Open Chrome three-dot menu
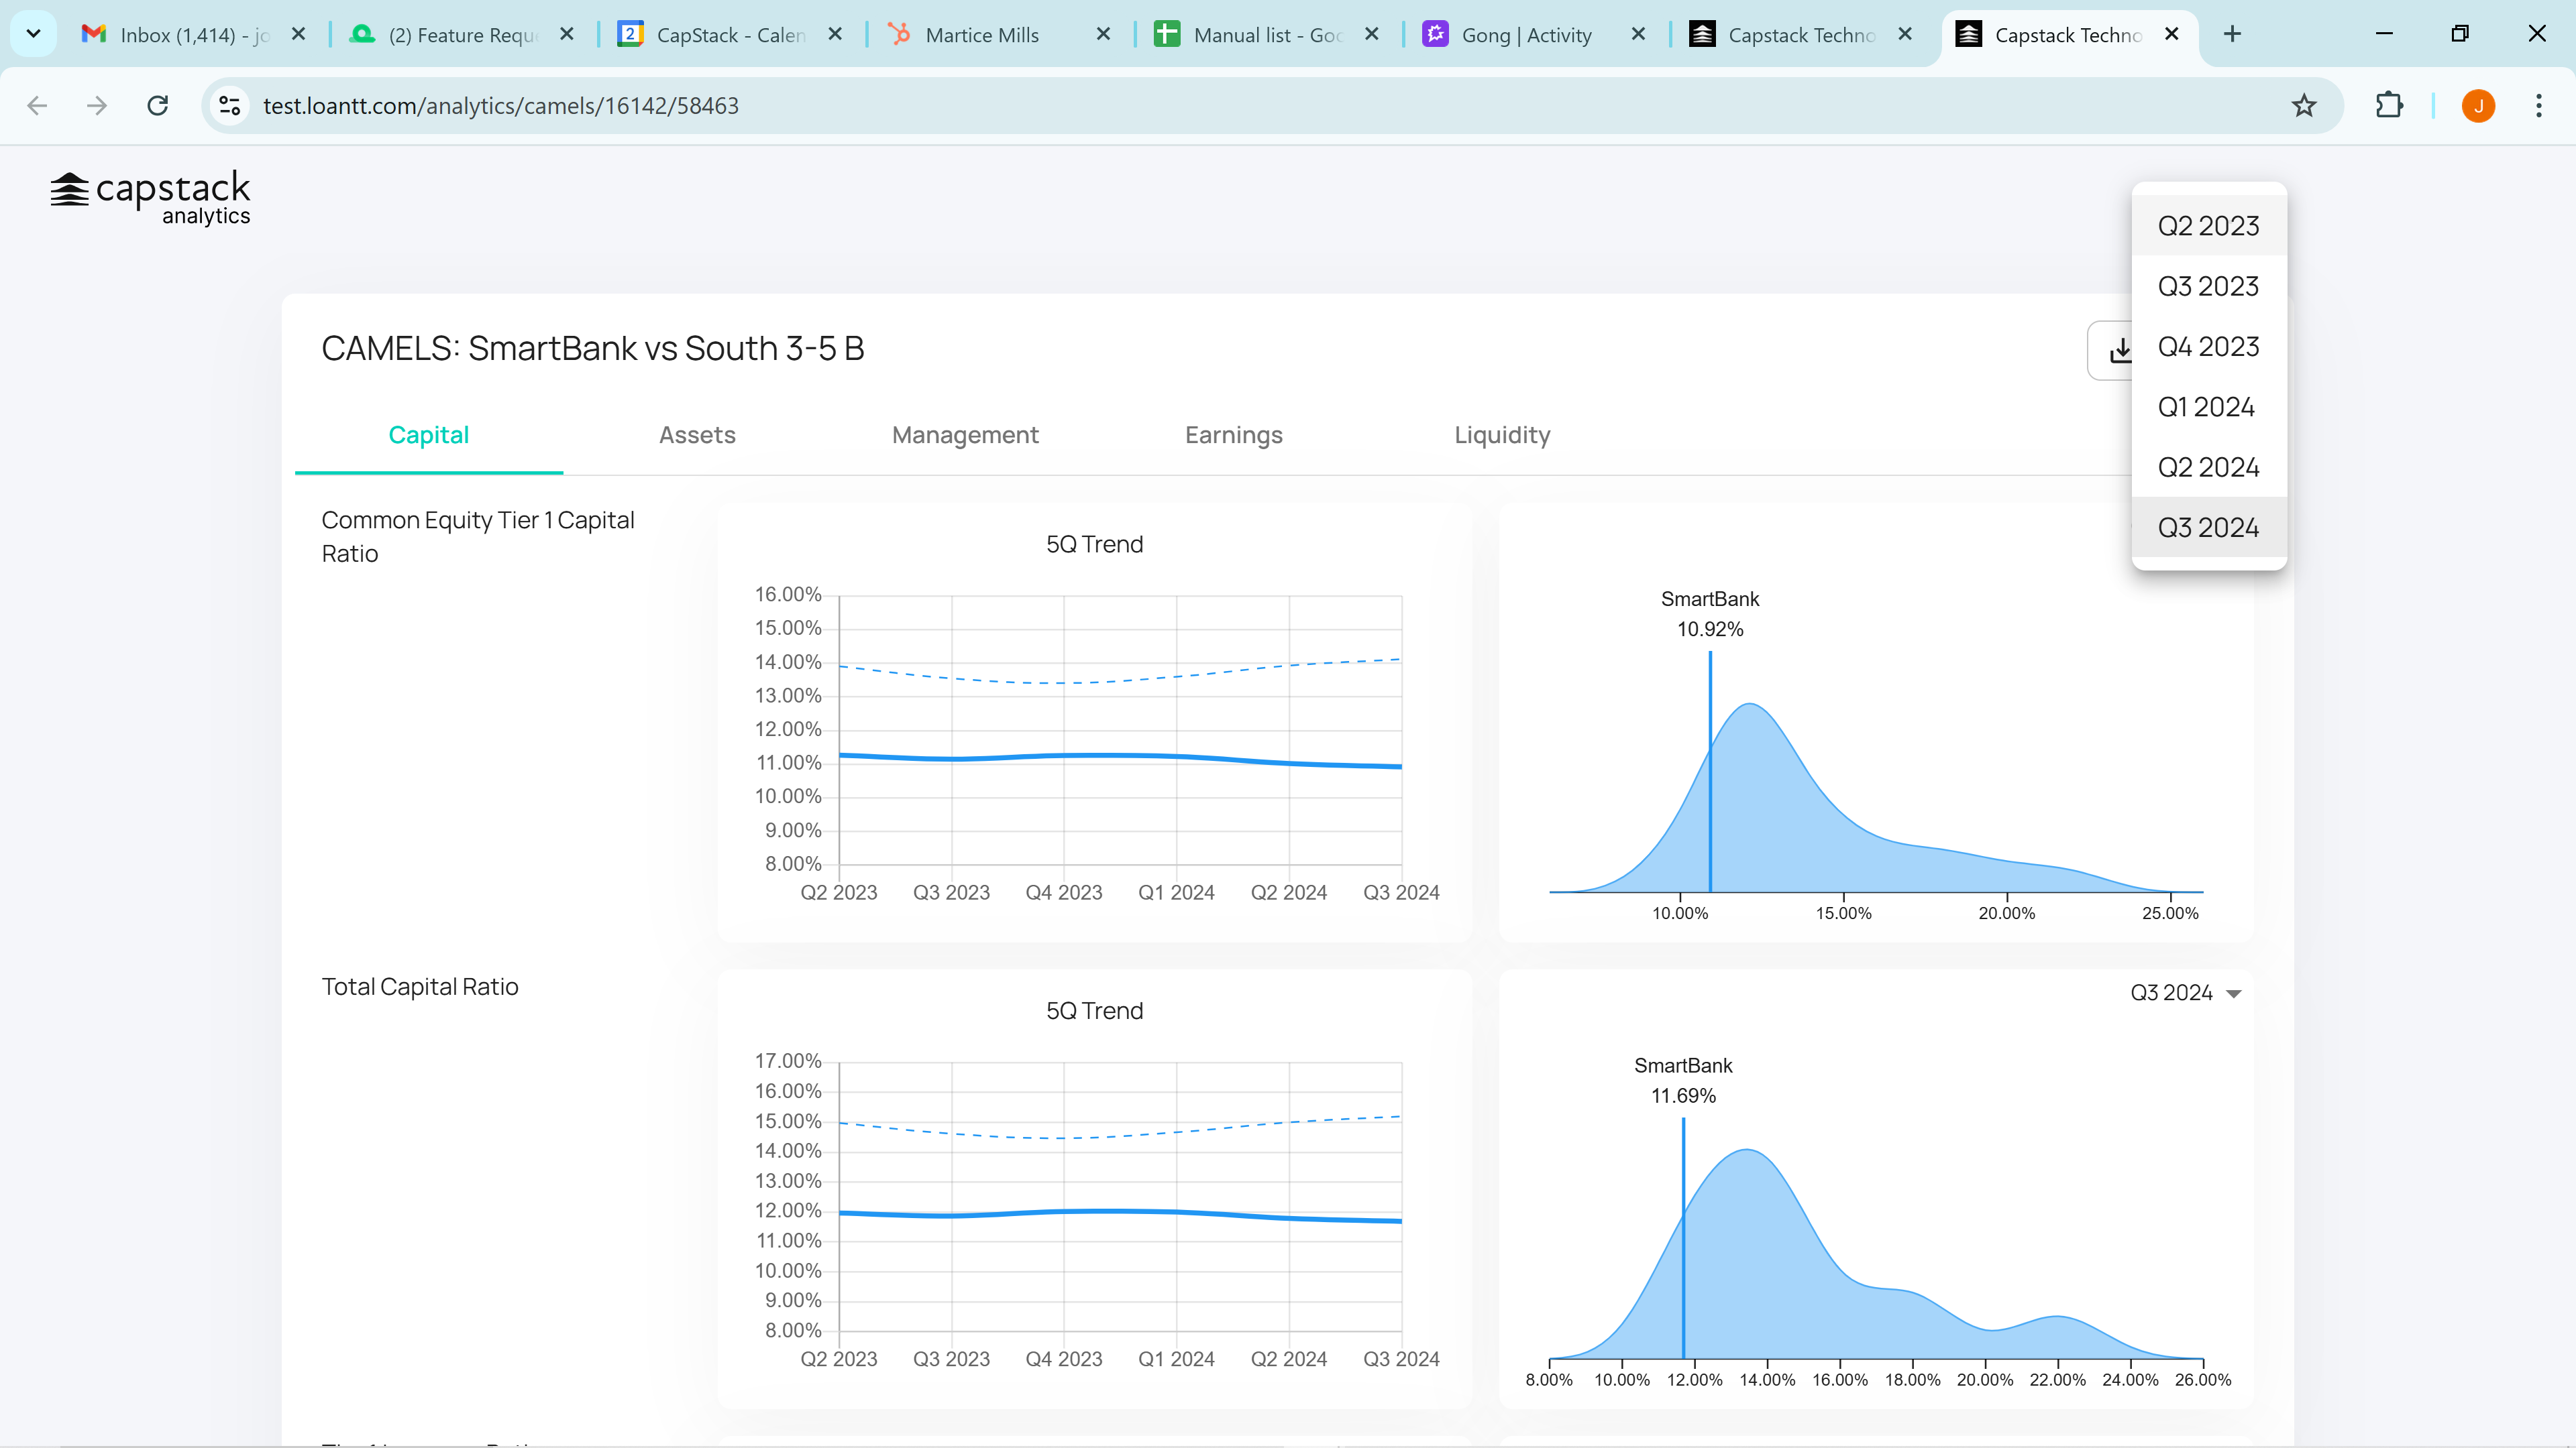The width and height of the screenshot is (2576, 1448). pyautogui.click(x=2538, y=106)
